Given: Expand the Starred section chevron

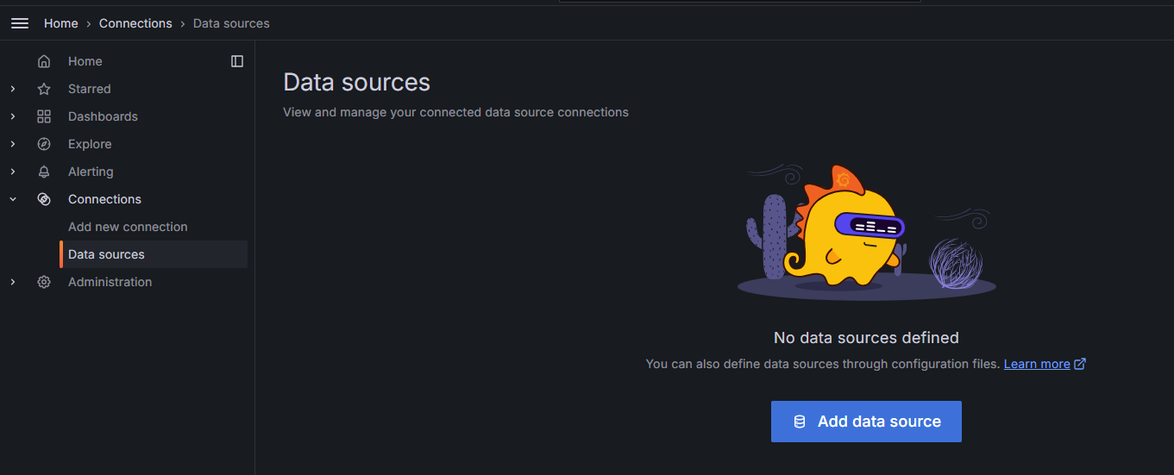Looking at the screenshot, I should [x=13, y=89].
